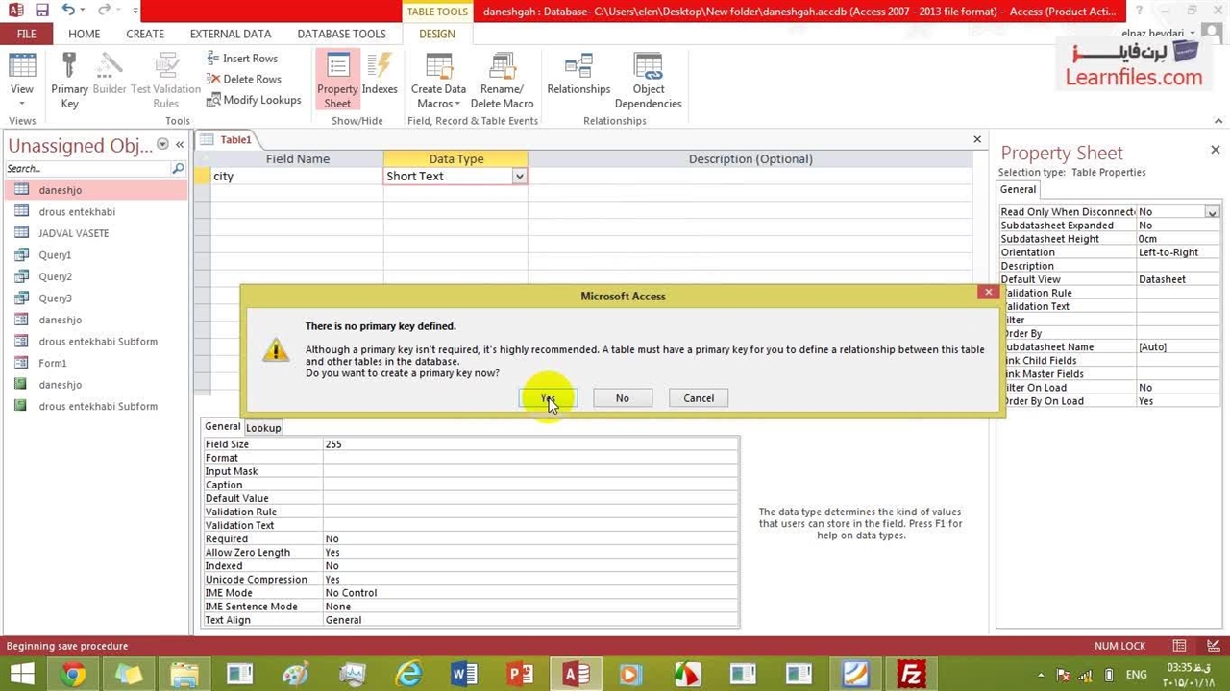Open the Property Sheet toggle in ribbon
The image size is (1230, 691).
point(337,80)
